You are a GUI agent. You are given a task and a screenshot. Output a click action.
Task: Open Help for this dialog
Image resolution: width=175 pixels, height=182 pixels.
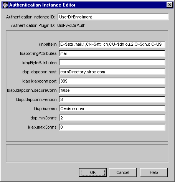coord(154,172)
